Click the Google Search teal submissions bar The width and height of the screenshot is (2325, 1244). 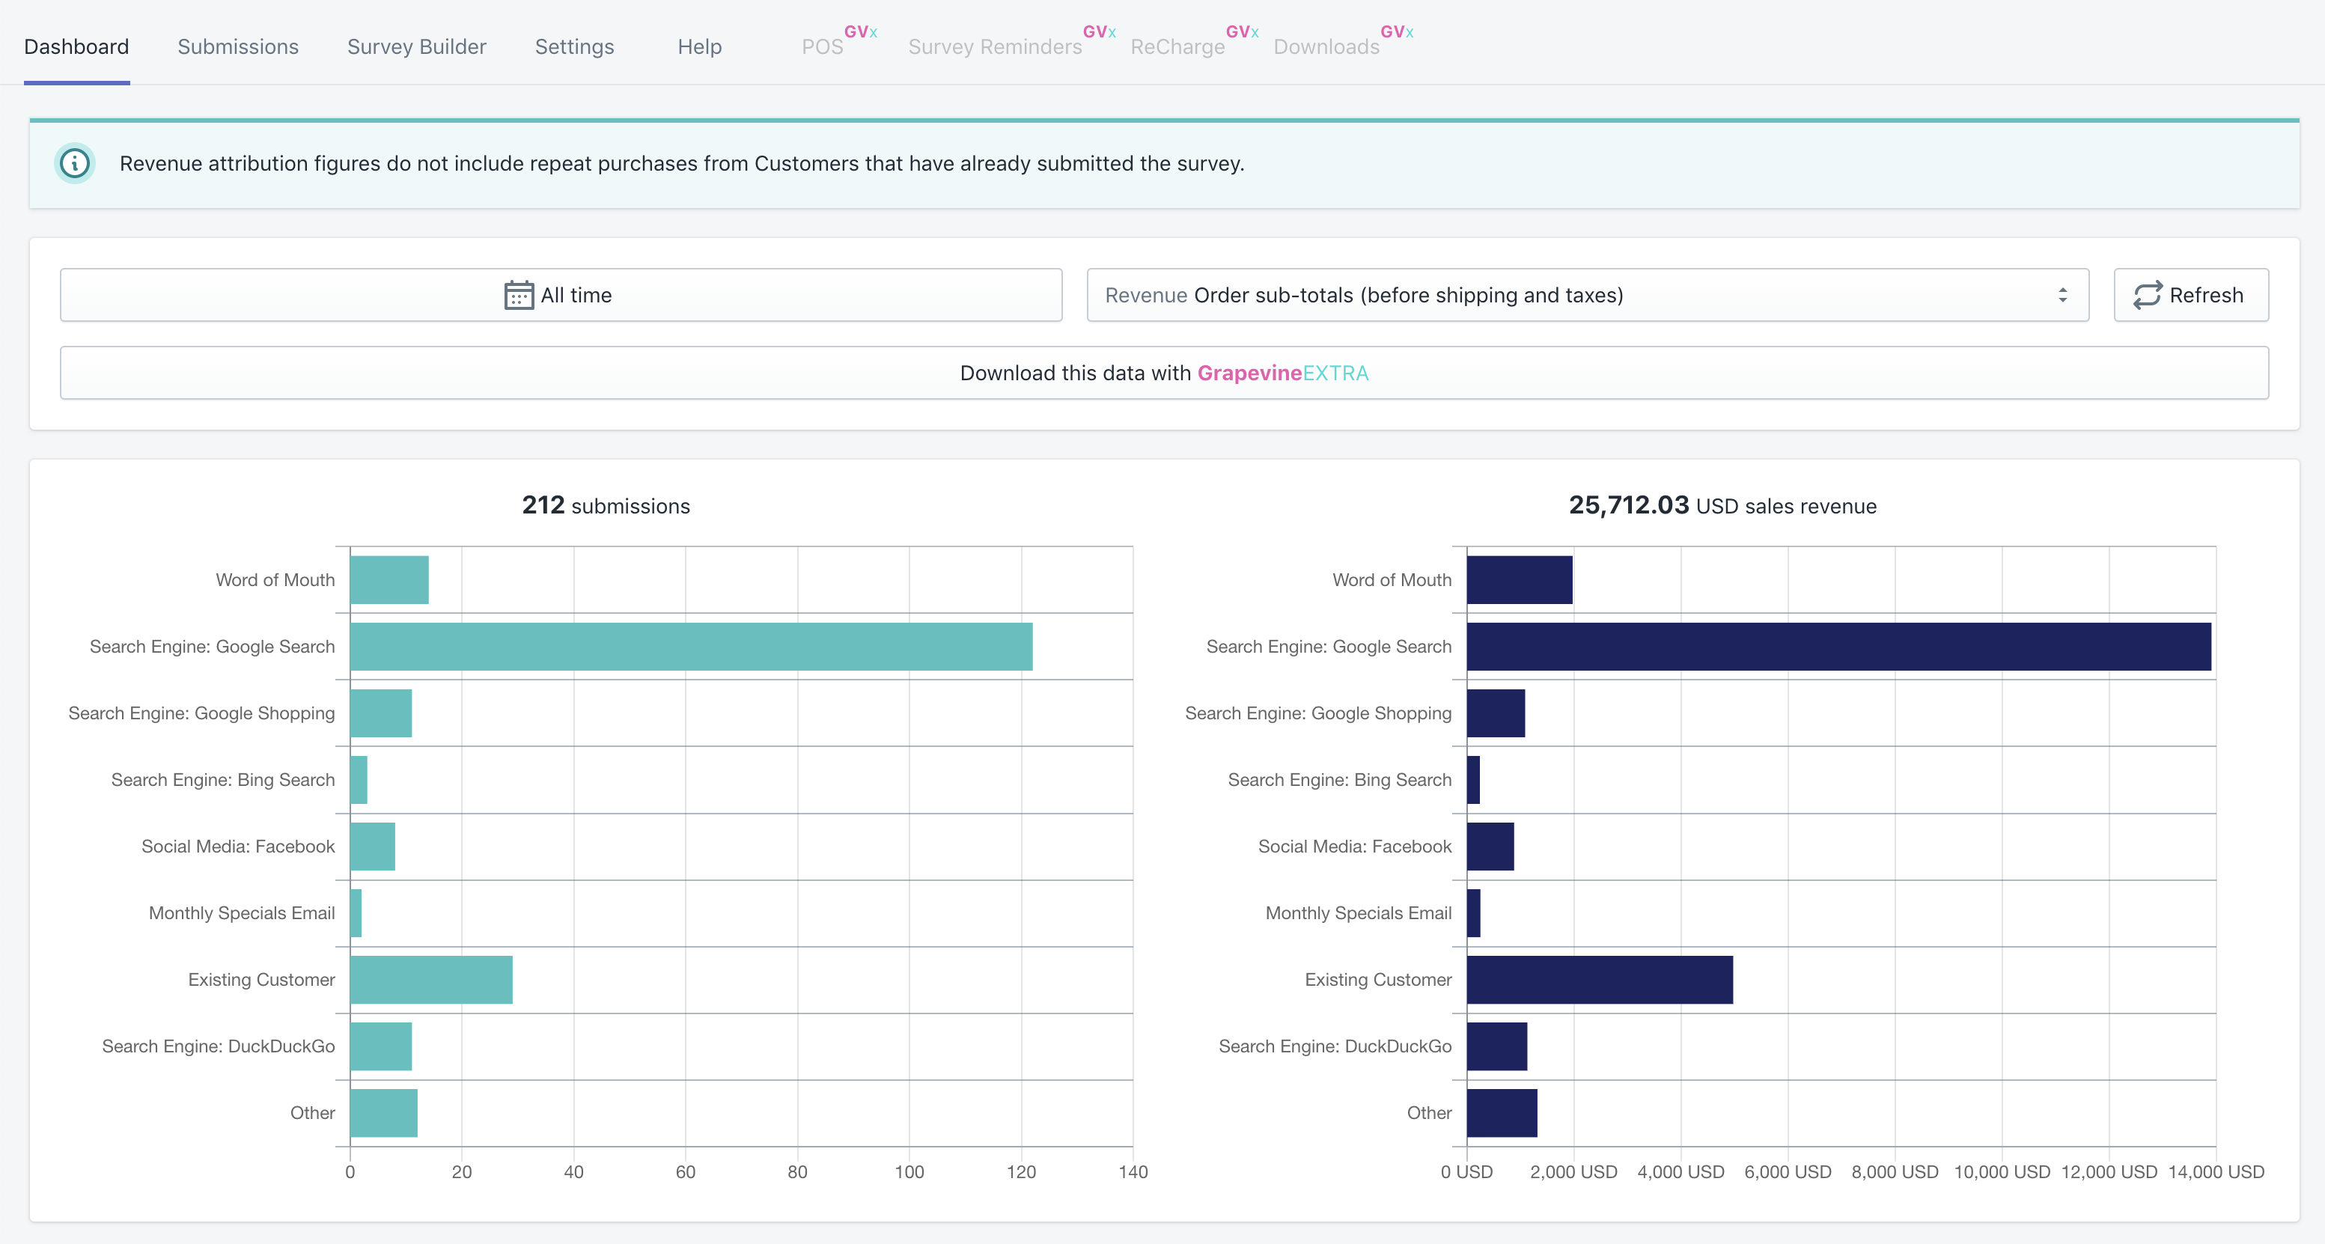690,647
